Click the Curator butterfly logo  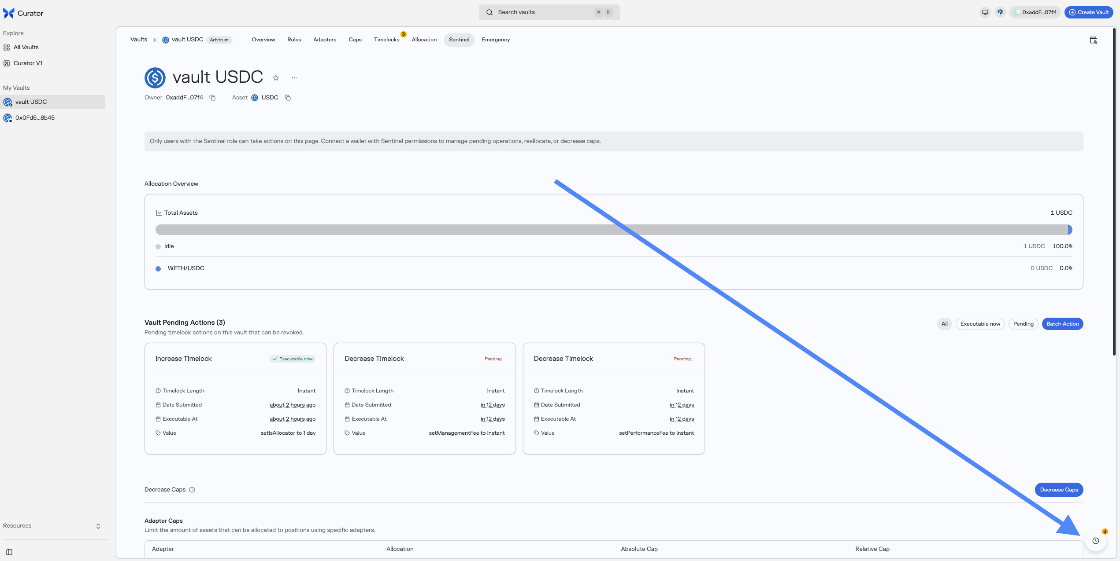tap(9, 13)
